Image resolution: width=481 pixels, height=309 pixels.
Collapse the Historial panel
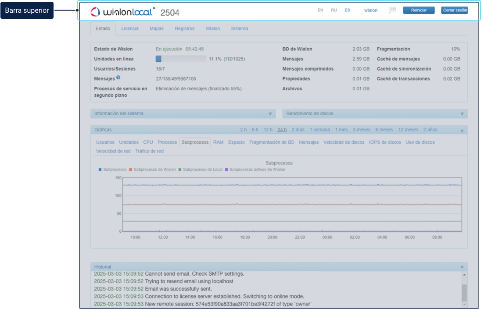click(x=462, y=267)
